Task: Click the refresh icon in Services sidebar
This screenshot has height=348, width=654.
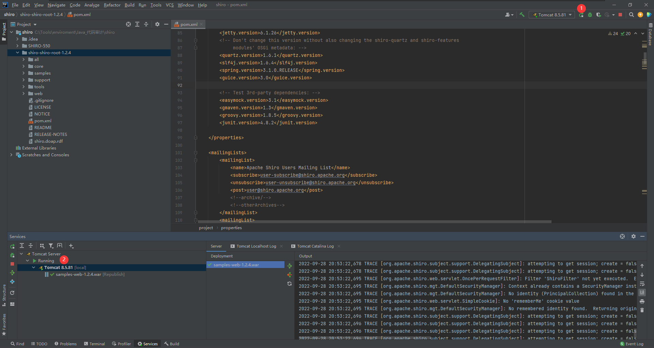Action: click(12, 293)
